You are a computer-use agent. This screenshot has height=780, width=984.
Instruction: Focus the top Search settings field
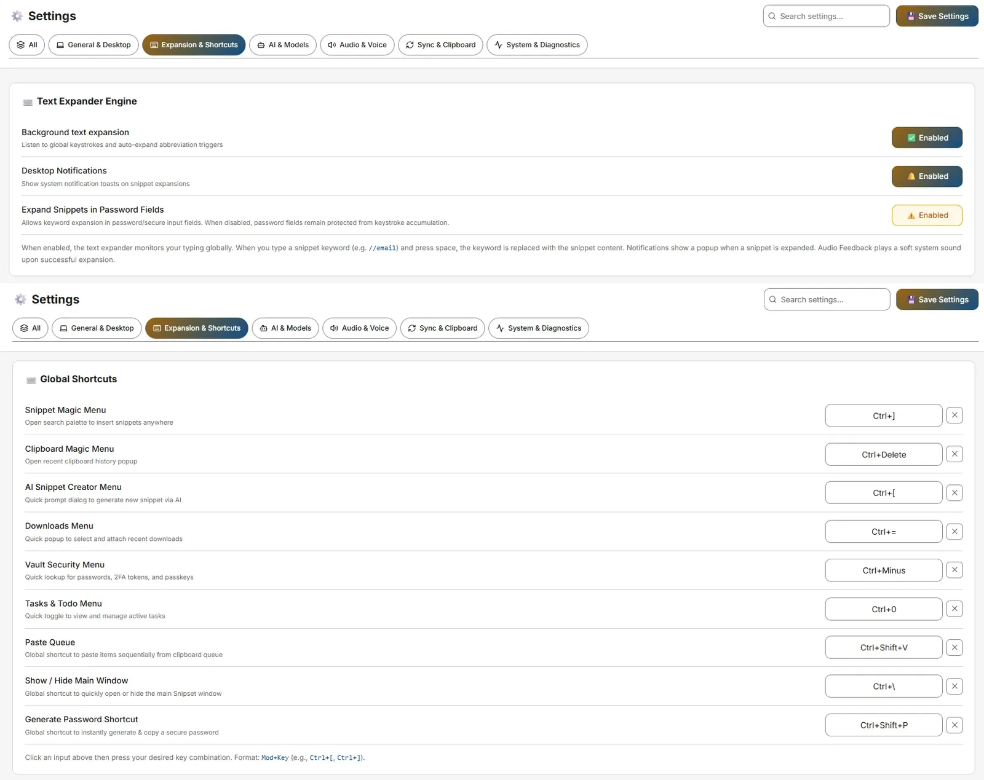click(x=826, y=16)
